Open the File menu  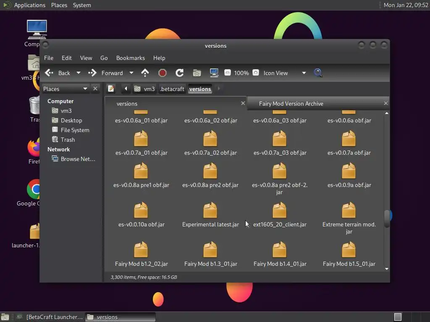[x=49, y=58]
